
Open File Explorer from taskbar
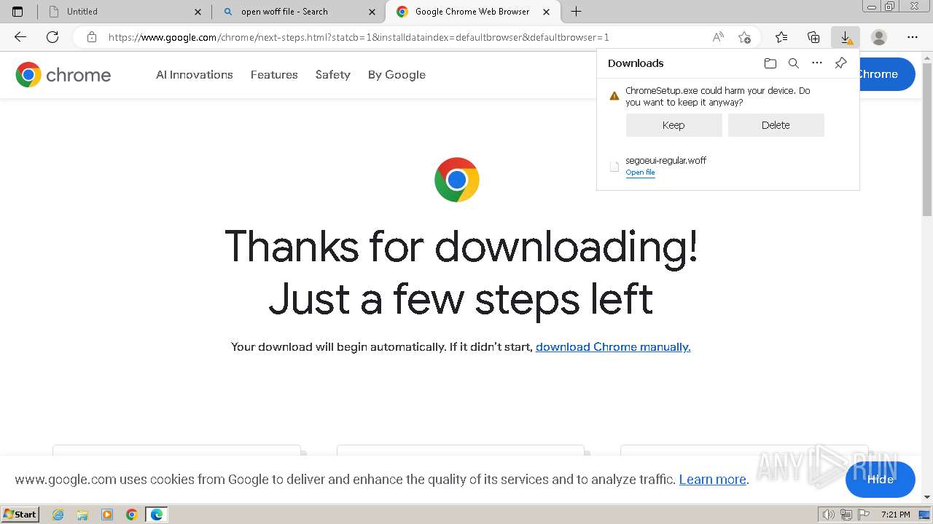[x=82, y=515]
